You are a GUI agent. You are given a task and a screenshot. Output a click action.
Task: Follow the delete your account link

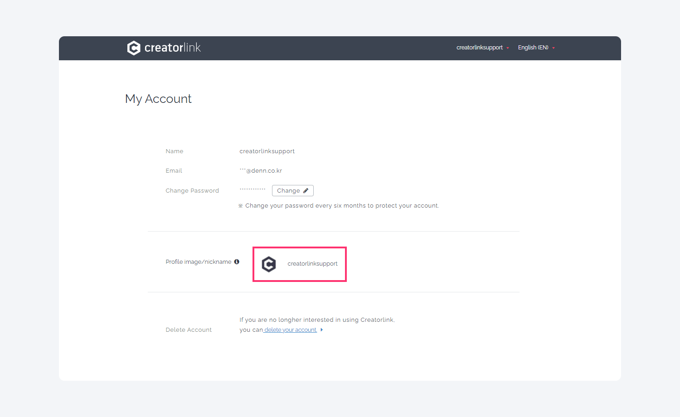tap(290, 330)
